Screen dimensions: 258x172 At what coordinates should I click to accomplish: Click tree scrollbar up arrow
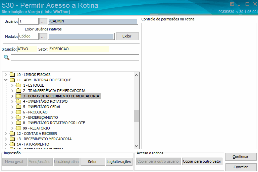[x=136, y=75]
